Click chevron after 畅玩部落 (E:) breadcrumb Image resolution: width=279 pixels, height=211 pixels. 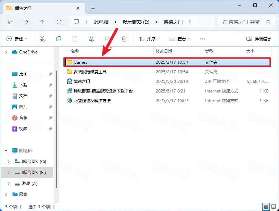[156, 22]
